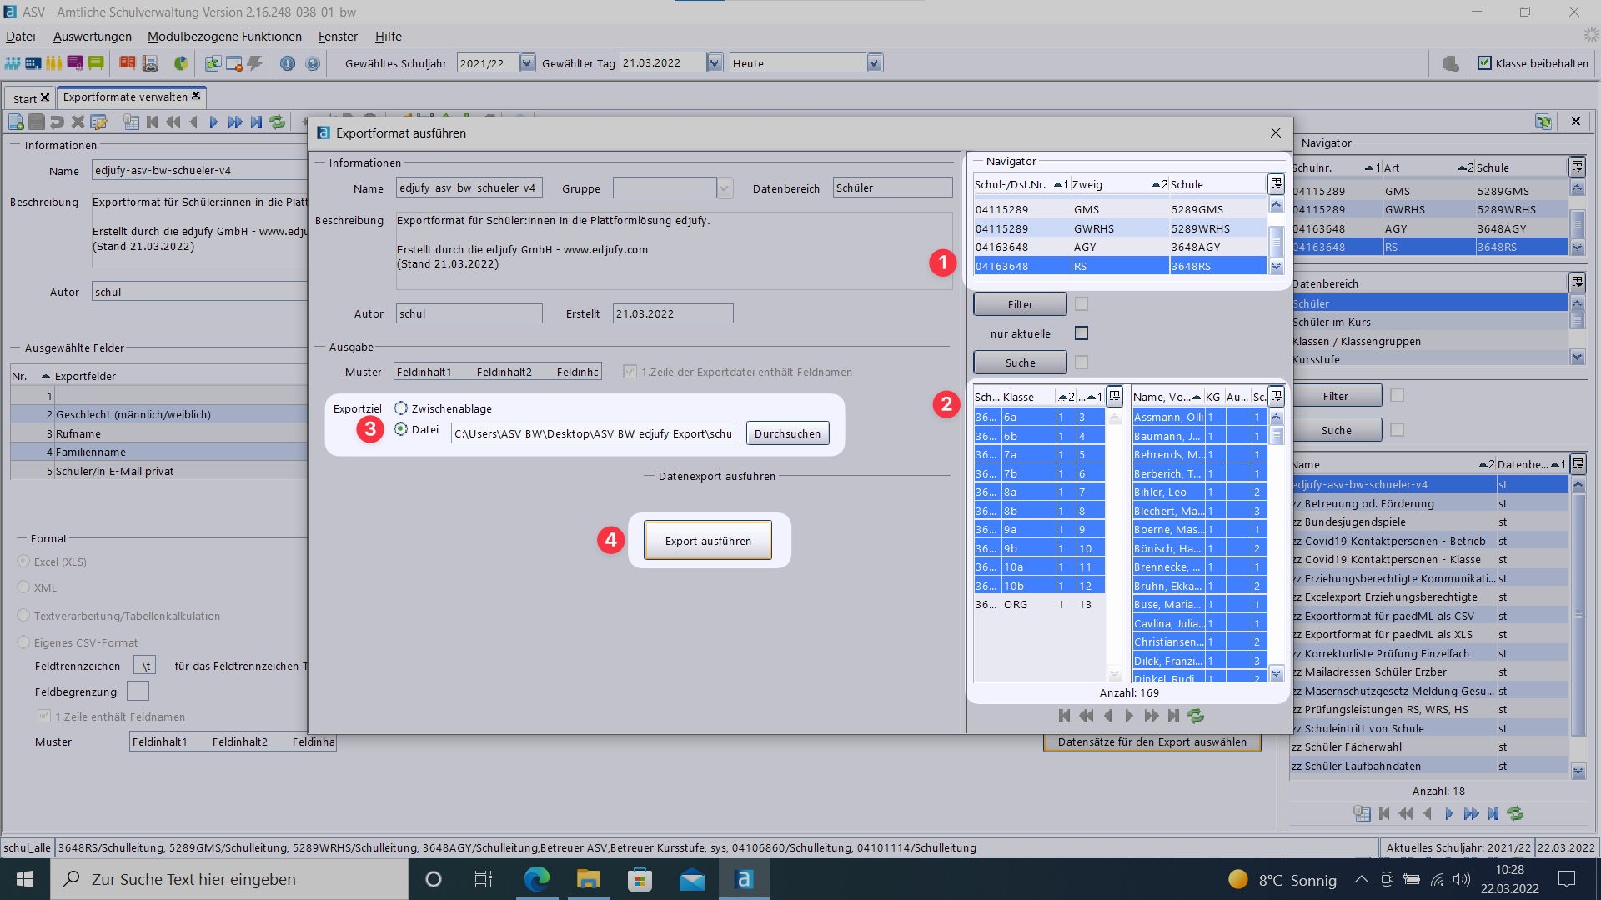
Task: Click the new record document icon
Action: click(x=16, y=122)
